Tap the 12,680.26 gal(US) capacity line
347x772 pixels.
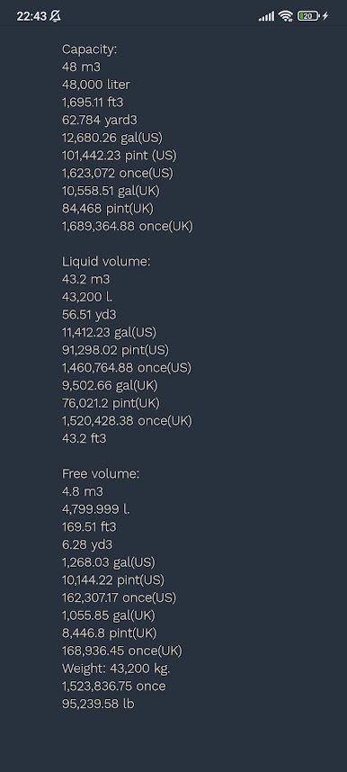(112, 138)
